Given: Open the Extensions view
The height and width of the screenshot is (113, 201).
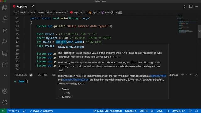Looking at the screenshot, I should pyautogui.click(x=5, y=64).
